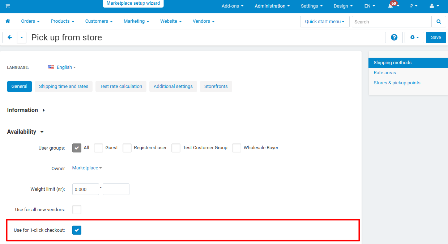Viewport: 448px width, 244px height.
Task: Go to Stores & pickup points
Action: [397, 83]
